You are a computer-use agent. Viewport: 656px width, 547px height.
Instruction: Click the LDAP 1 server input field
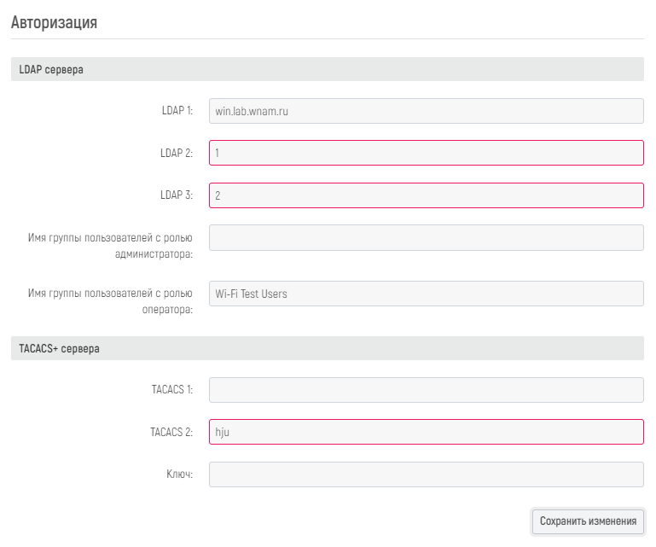point(426,111)
